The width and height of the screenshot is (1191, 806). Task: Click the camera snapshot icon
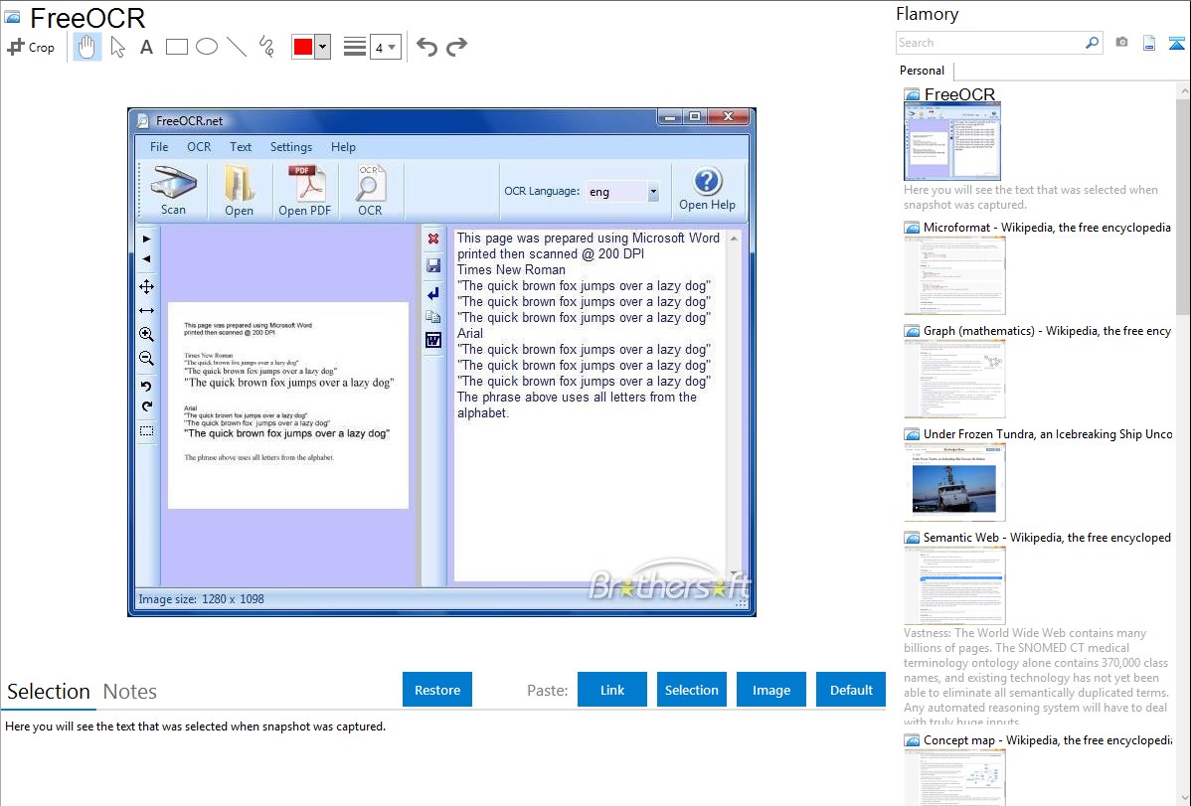click(x=1121, y=43)
